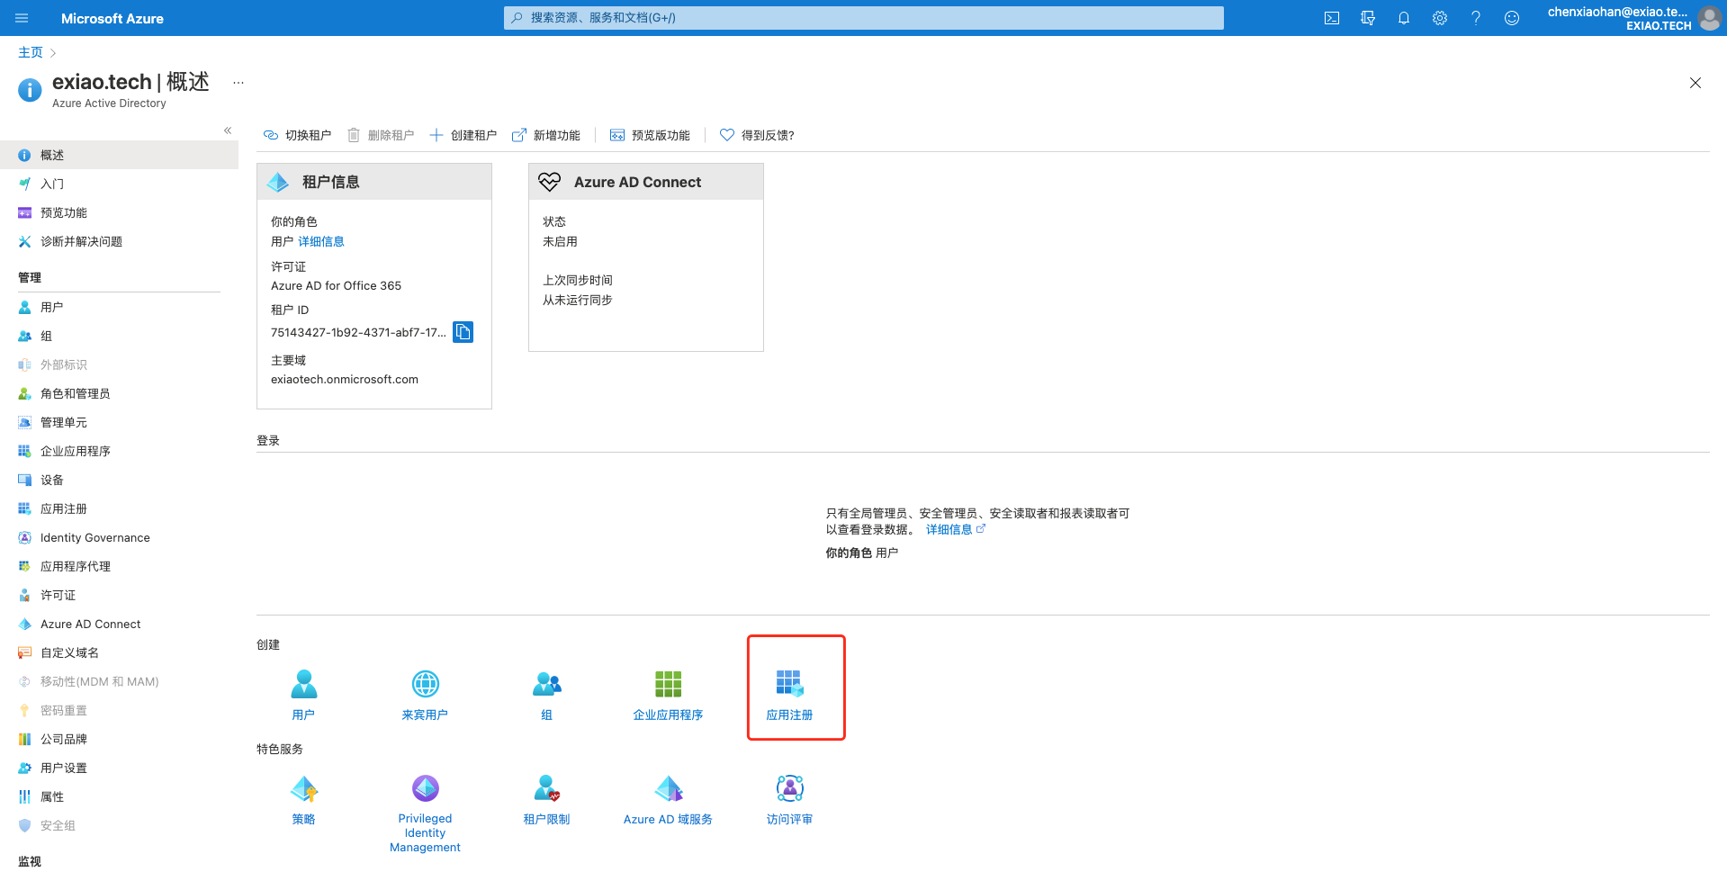Open the Azure AD 域服务 icon
Viewport: 1727px width, 872px height.
click(668, 789)
